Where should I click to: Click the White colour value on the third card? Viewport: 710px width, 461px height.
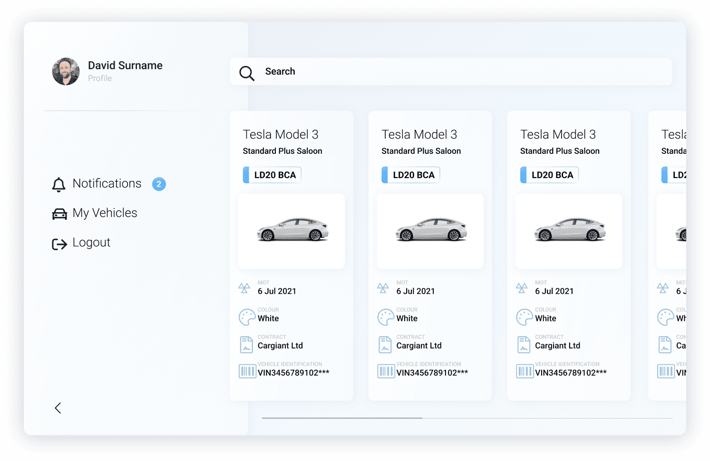pyautogui.click(x=545, y=319)
